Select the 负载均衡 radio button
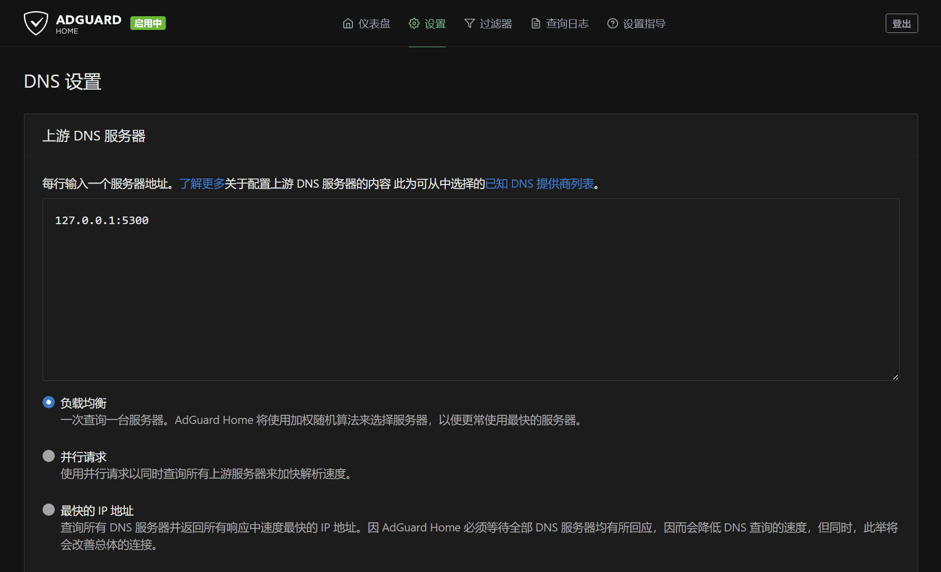 tap(49, 402)
